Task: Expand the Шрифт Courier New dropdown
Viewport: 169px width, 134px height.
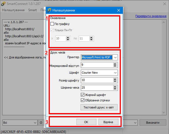Action: (115, 73)
